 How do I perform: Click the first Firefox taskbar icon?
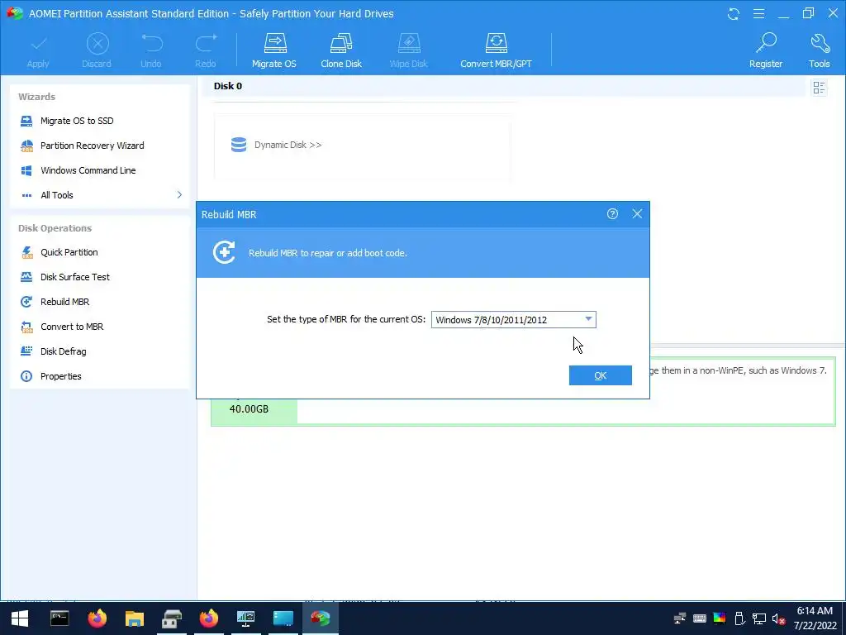(97, 618)
